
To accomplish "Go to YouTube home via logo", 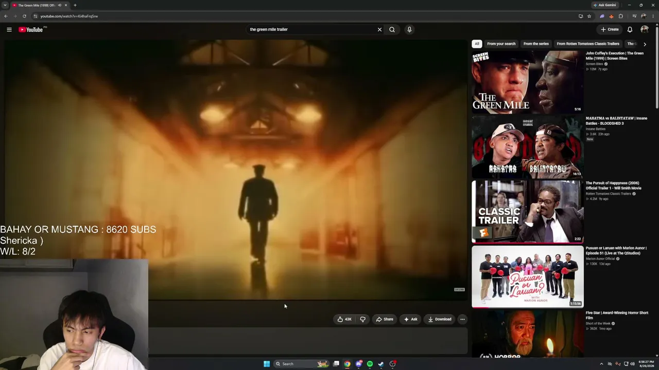I will [31, 29].
